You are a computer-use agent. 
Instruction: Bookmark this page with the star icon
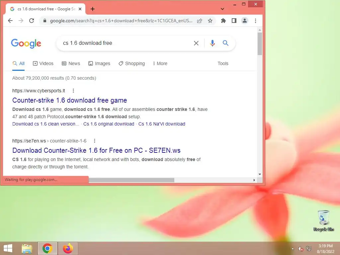pos(210,21)
